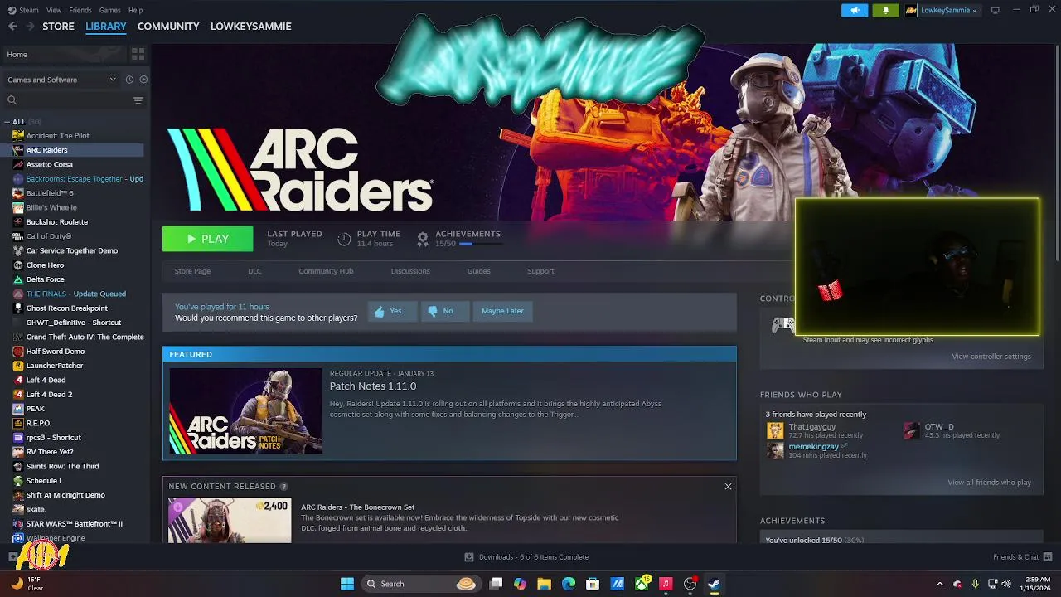This screenshot has width=1061, height=597.
Task: Click the New Content Released help icon
Action: [284, 487]
